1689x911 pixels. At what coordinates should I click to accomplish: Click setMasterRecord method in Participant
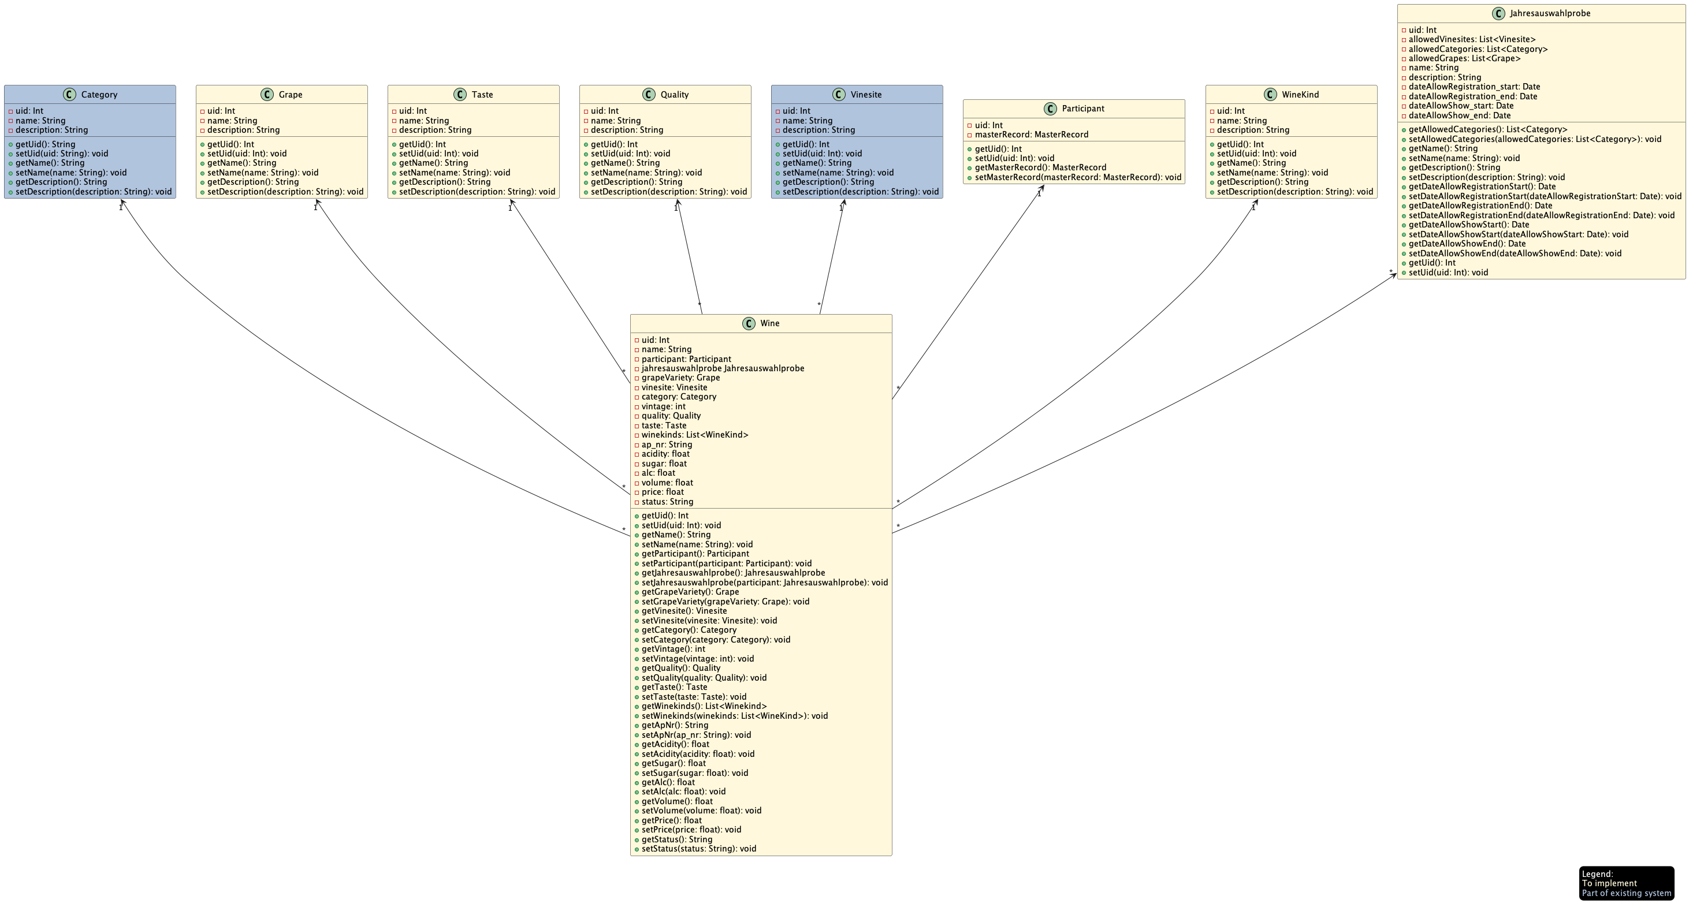(1077, 177)
